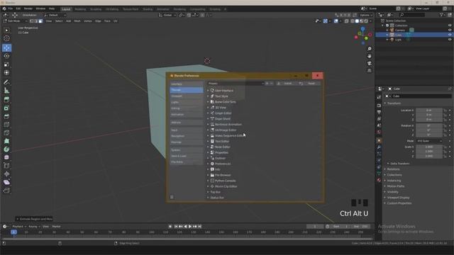Viewport: 454px width, 255px height.
Task: Switch to solid viewport shading
Action: coord(357,21)
